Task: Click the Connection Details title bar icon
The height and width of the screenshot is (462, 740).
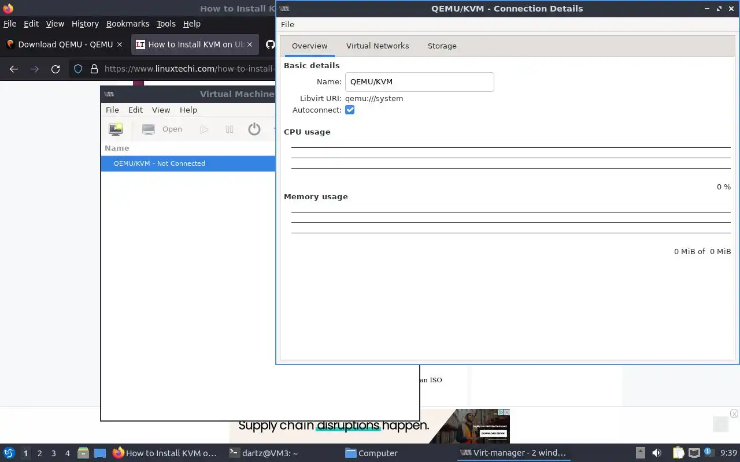Action: click(284, 9)
